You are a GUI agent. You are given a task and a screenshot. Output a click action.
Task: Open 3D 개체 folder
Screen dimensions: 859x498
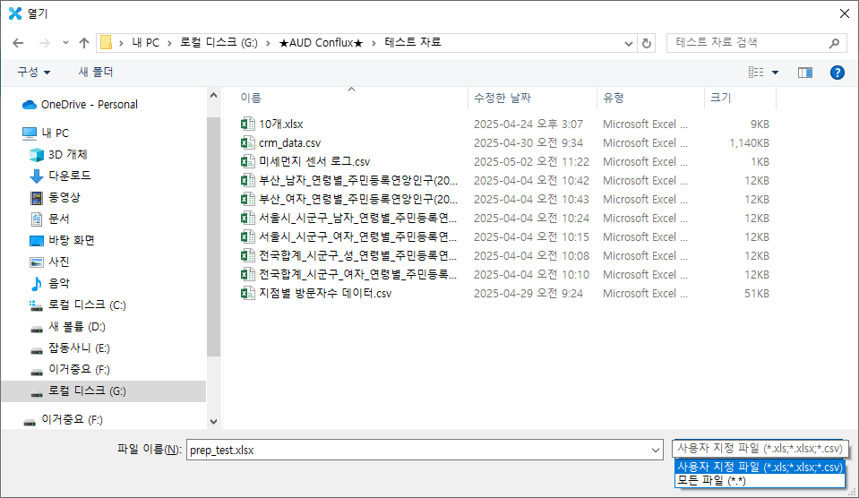click(x=58, y=154)
